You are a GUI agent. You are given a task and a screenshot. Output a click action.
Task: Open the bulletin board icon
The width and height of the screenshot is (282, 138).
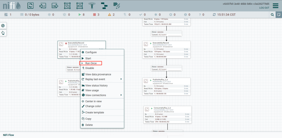pos(279,15)
